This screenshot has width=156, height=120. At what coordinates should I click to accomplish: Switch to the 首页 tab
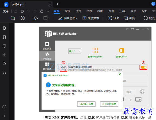[x=56, y=11]
